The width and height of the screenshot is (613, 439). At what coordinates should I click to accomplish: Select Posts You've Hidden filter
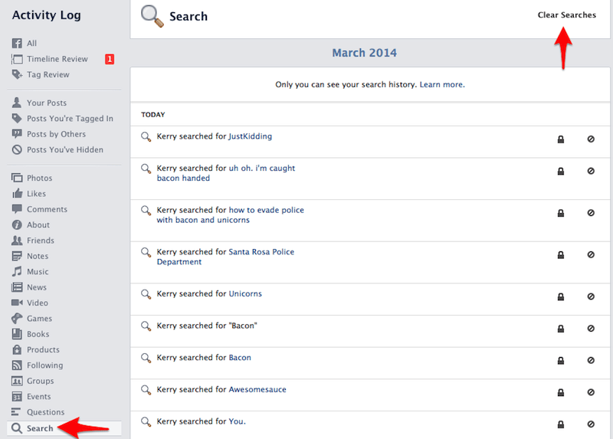pos(64,149)
